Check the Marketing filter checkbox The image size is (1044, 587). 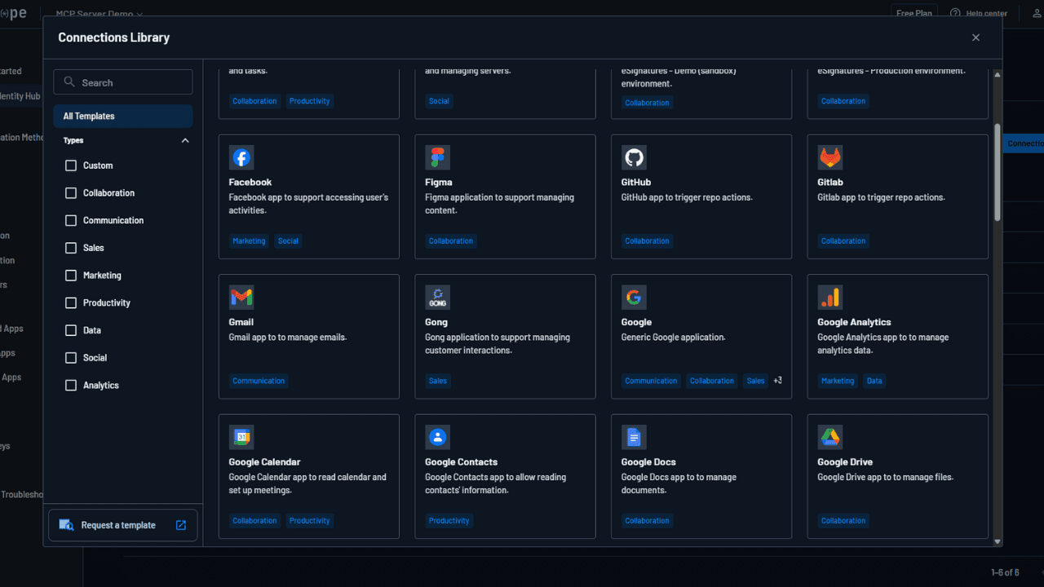tap(70, 275)
